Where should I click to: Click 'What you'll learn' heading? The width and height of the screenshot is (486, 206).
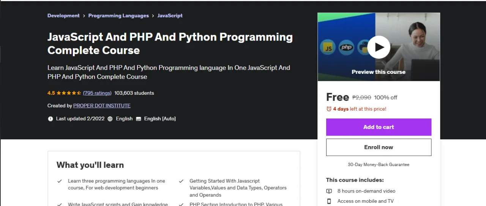click(90, 165)
